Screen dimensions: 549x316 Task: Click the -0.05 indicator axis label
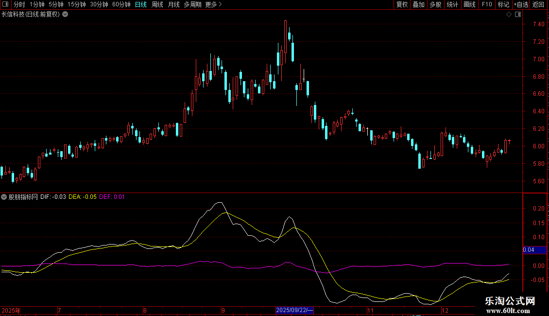(x=537, y=280)
